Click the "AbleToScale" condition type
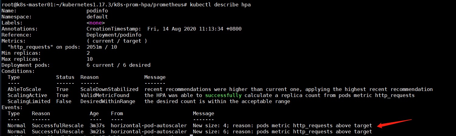 (24, 89)
